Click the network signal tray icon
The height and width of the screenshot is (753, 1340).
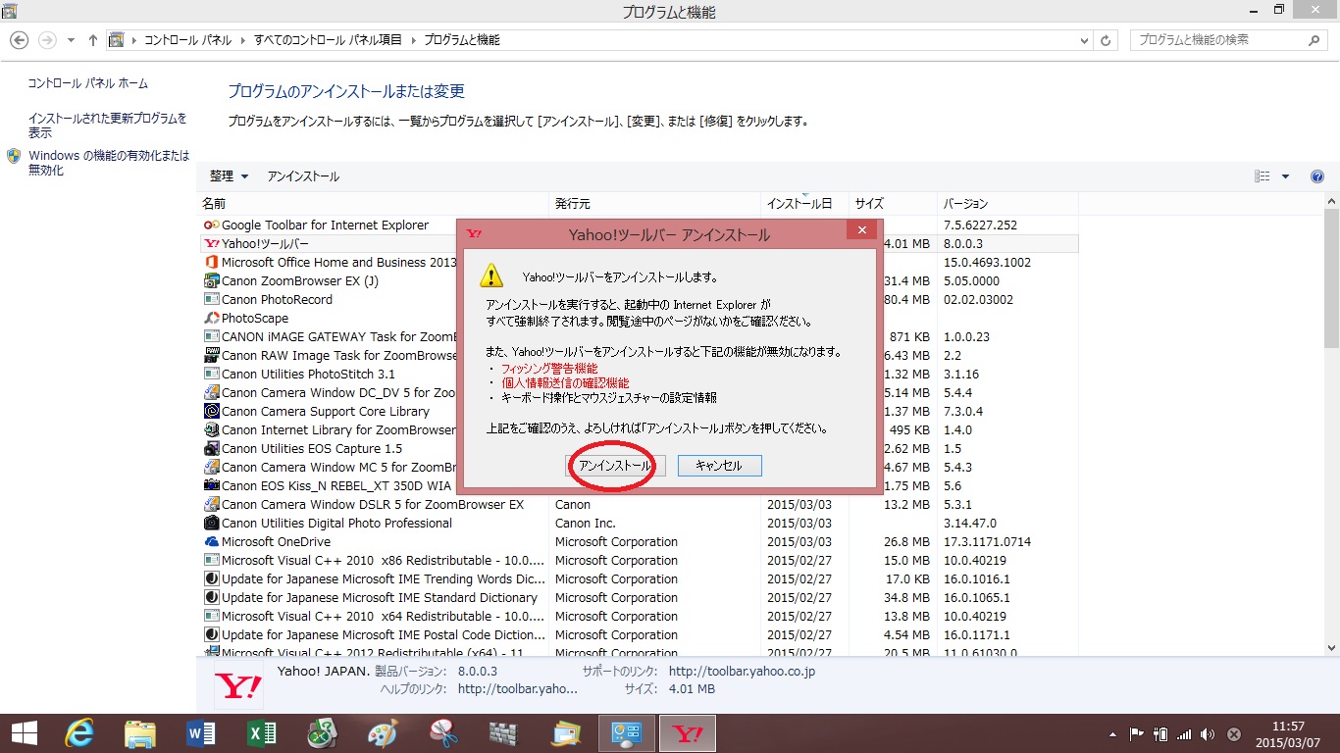coord(1183,734)
